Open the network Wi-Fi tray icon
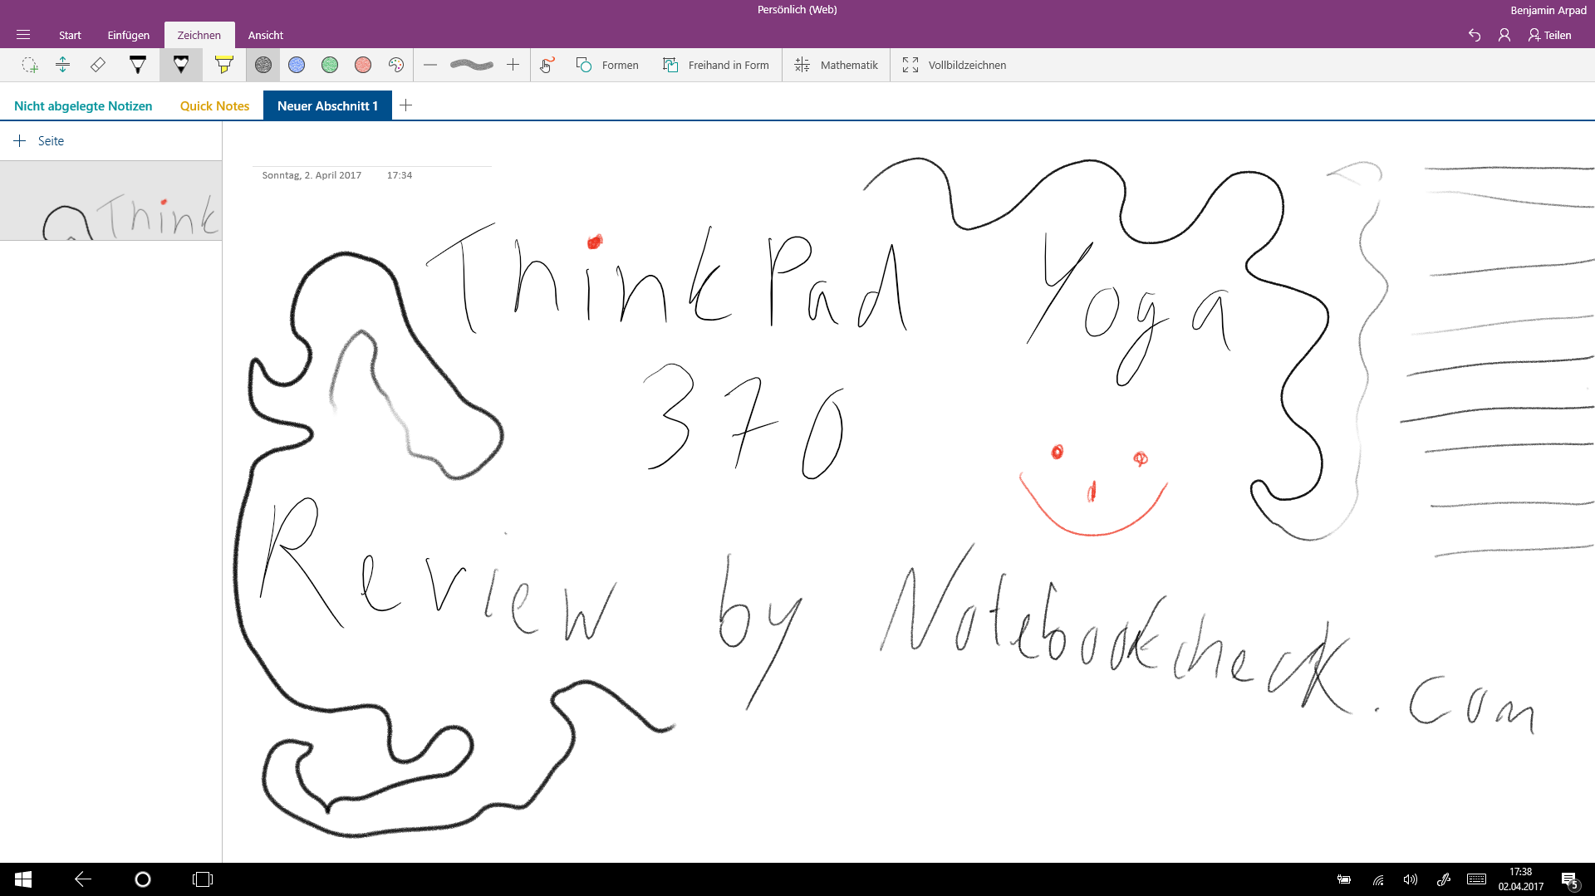The image size is (1595, 896). click(1377, 879)
